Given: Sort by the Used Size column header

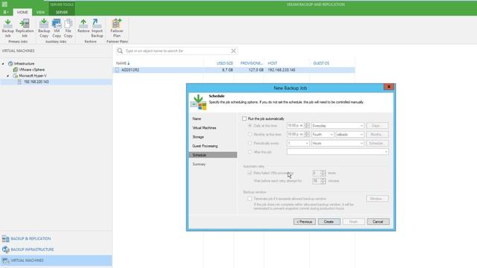Looking at the screenshot, I should [x=225, y=63].
